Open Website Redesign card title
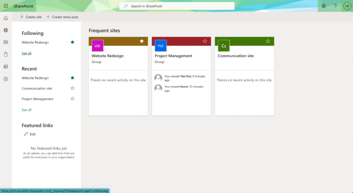 [x=107, y=56]
